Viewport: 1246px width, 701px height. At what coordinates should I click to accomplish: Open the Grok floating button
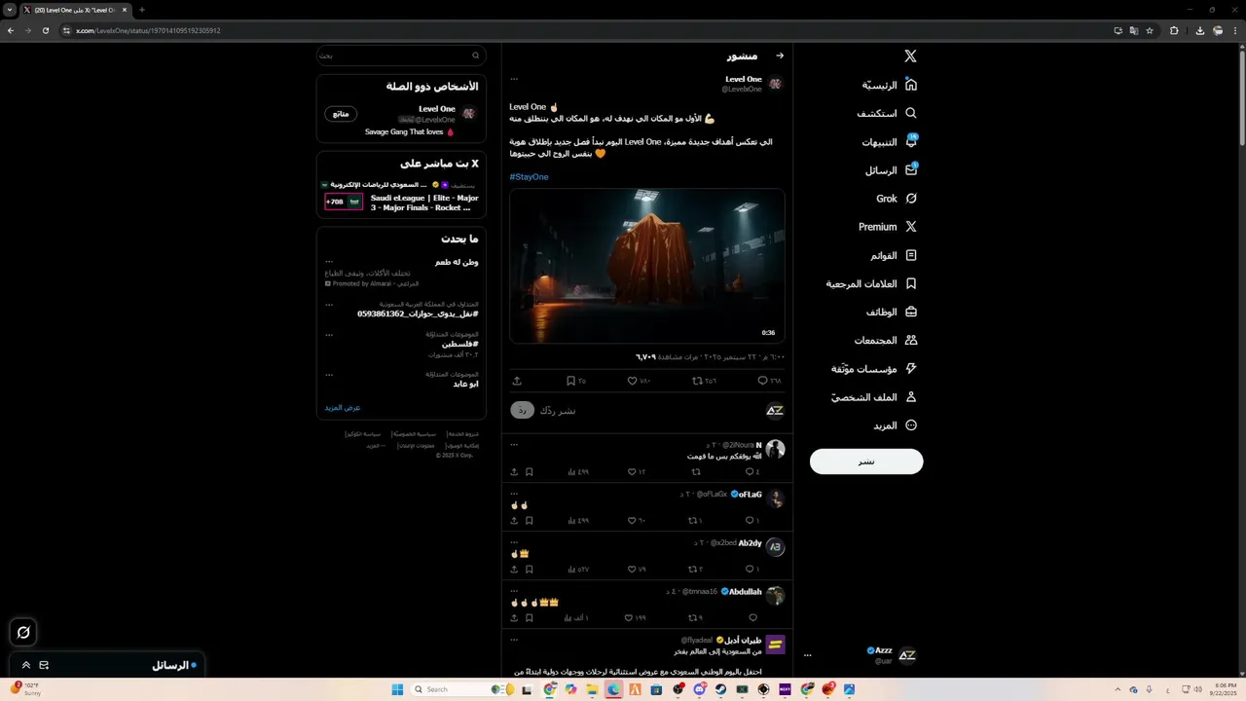click(23, 632)
